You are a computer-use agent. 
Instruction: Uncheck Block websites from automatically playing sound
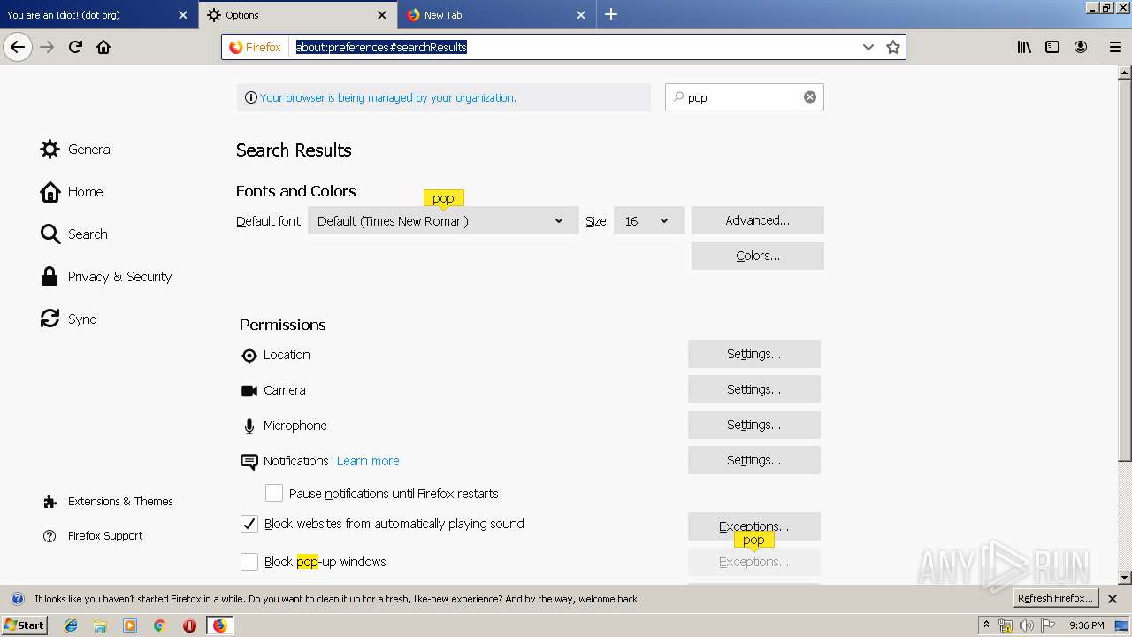point(249,524)
